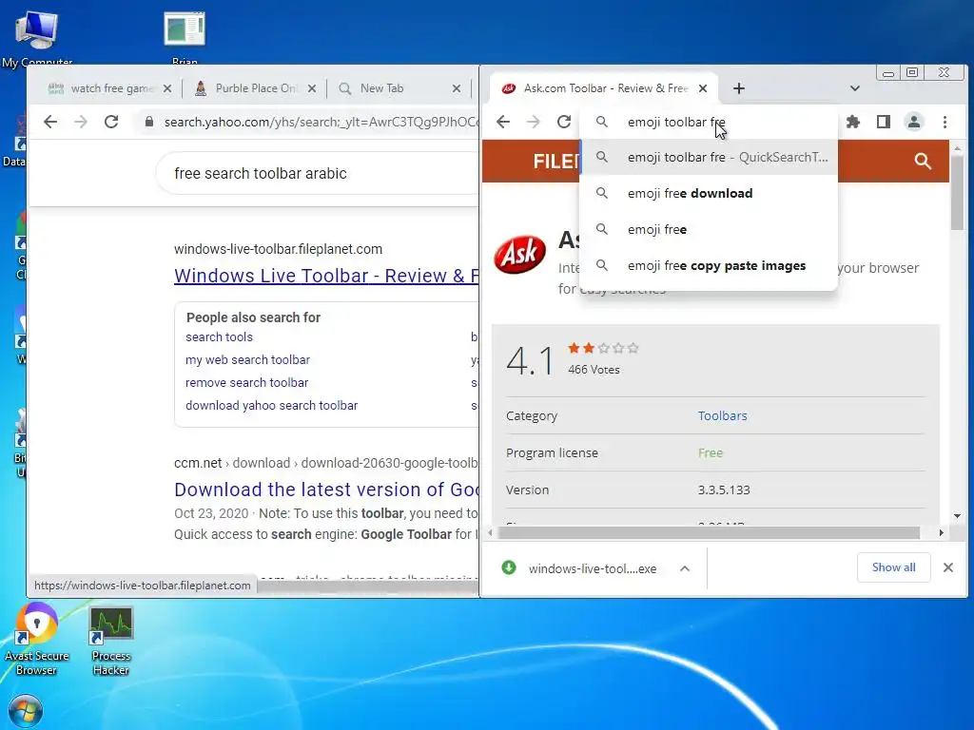This screenshot has height=730, width=974.
Task: Open windows-live-tool exe downloaded file
Action: click(x=592, y=568)
